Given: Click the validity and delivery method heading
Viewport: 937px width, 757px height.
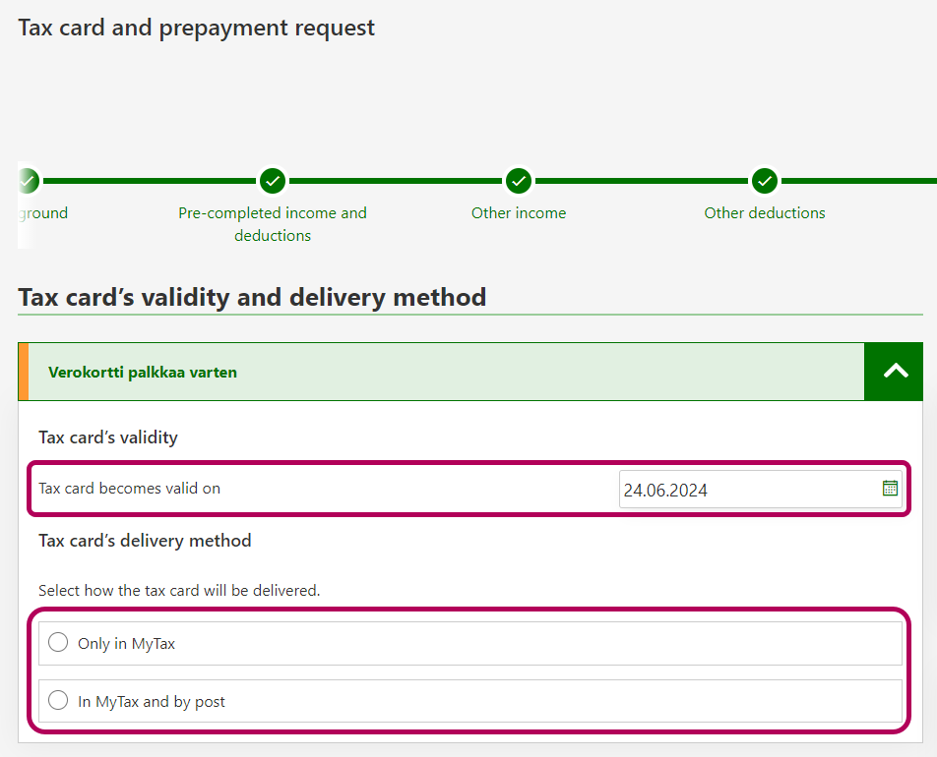Looking at the screenshot, I should [252, 297].
